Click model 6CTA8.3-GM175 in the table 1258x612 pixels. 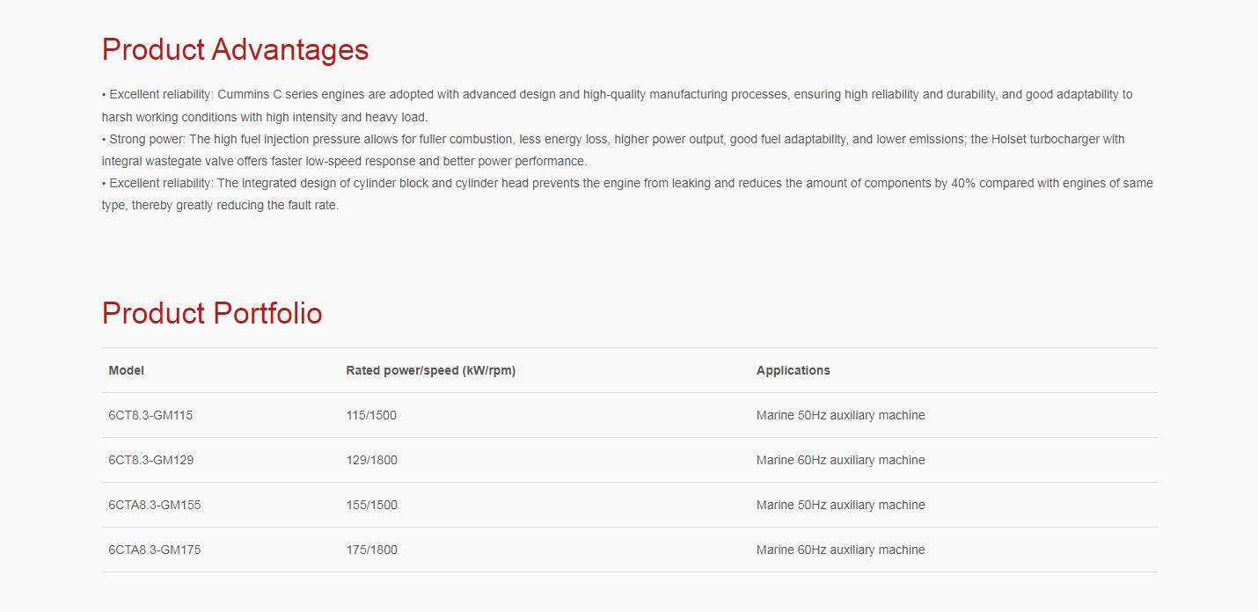click(x=154, y=550)
